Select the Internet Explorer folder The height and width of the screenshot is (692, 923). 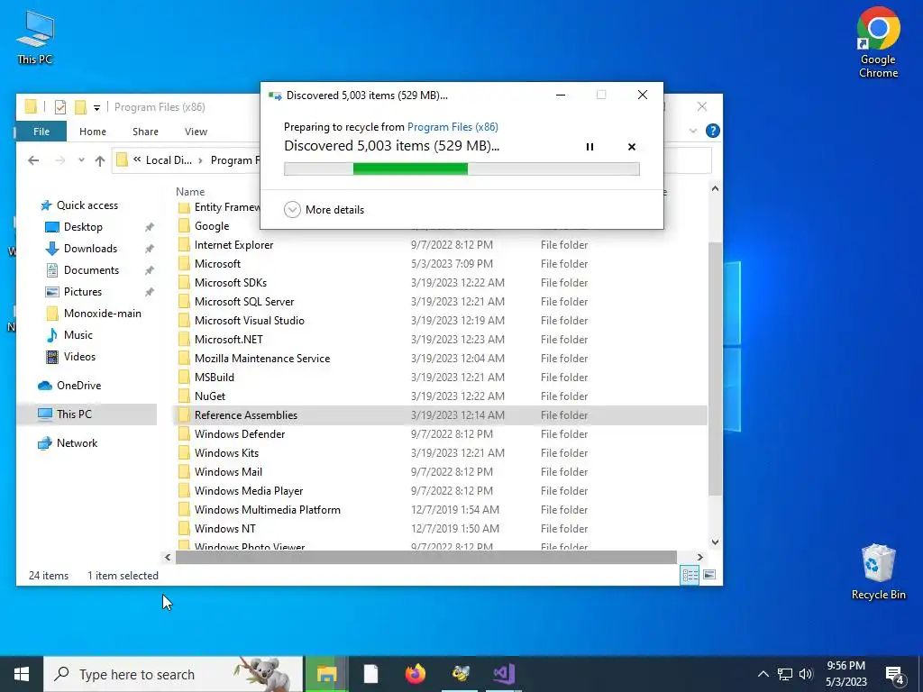coord(233,245)
